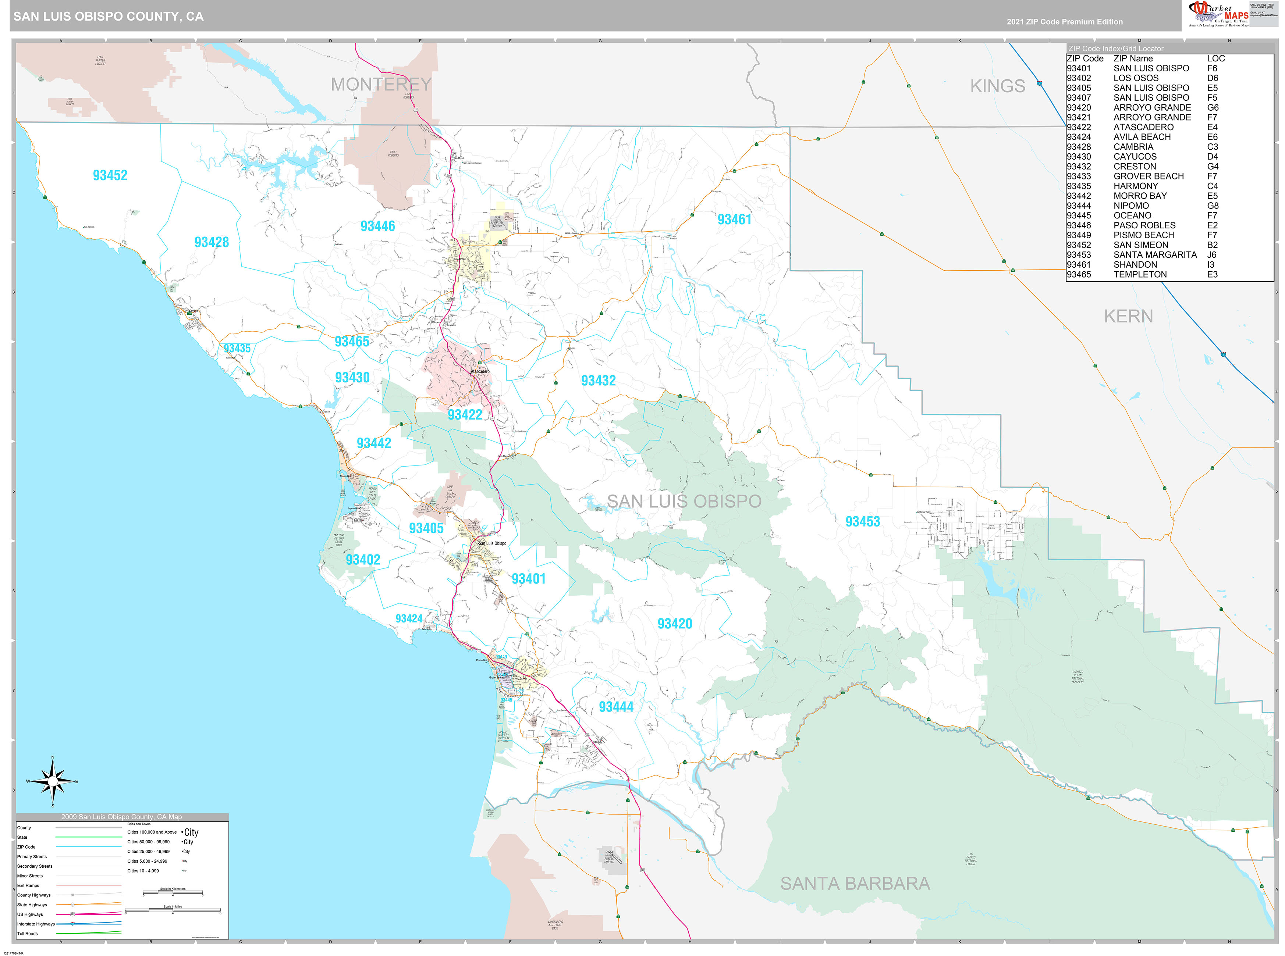
Task: Click the 93420 ZIP label on the map
Action: point(674,624)
